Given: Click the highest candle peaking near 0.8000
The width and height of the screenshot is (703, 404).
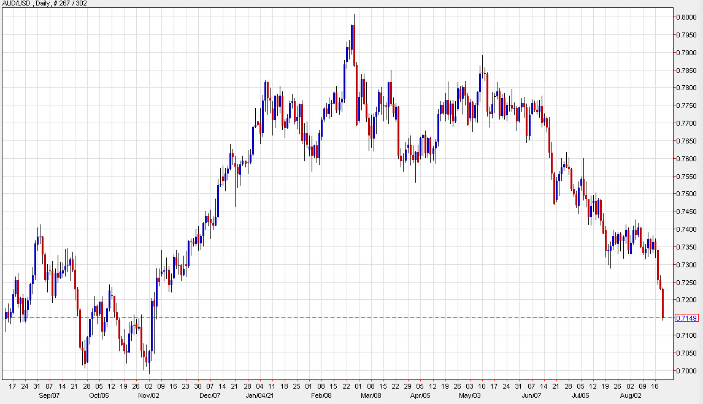Looking at the screenshot, I should tap(353, 43).
